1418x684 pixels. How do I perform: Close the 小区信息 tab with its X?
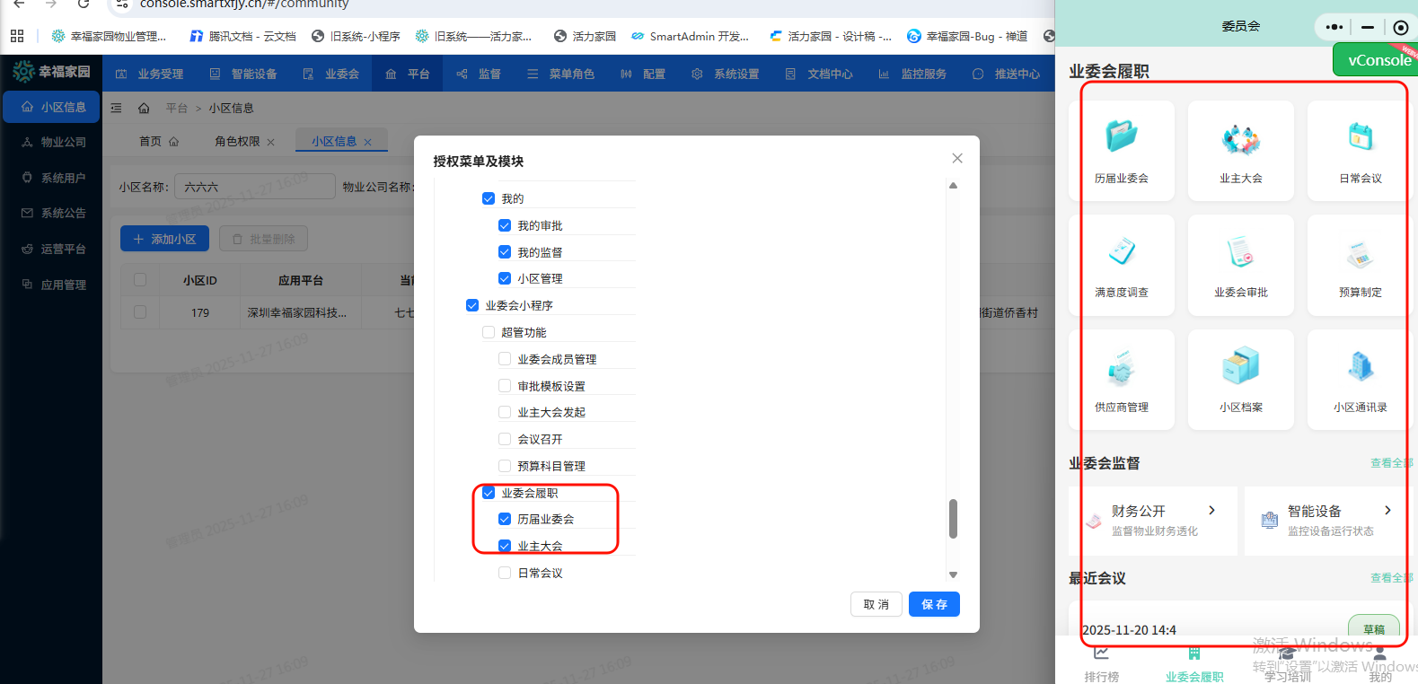point(368,142)
